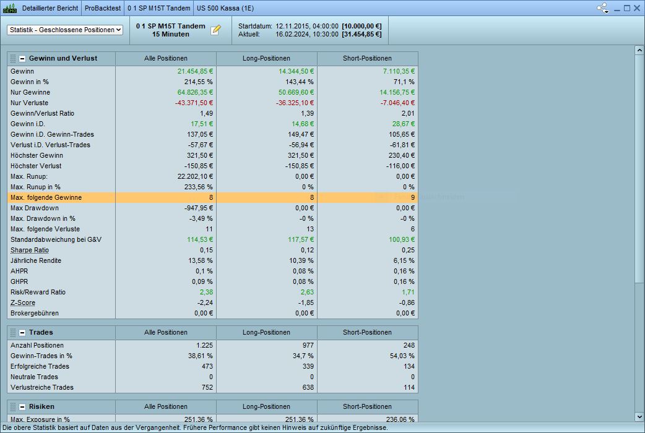Select the Höchster Verlust row label
This screenshot has width=645, height=433.
[36, 166]
